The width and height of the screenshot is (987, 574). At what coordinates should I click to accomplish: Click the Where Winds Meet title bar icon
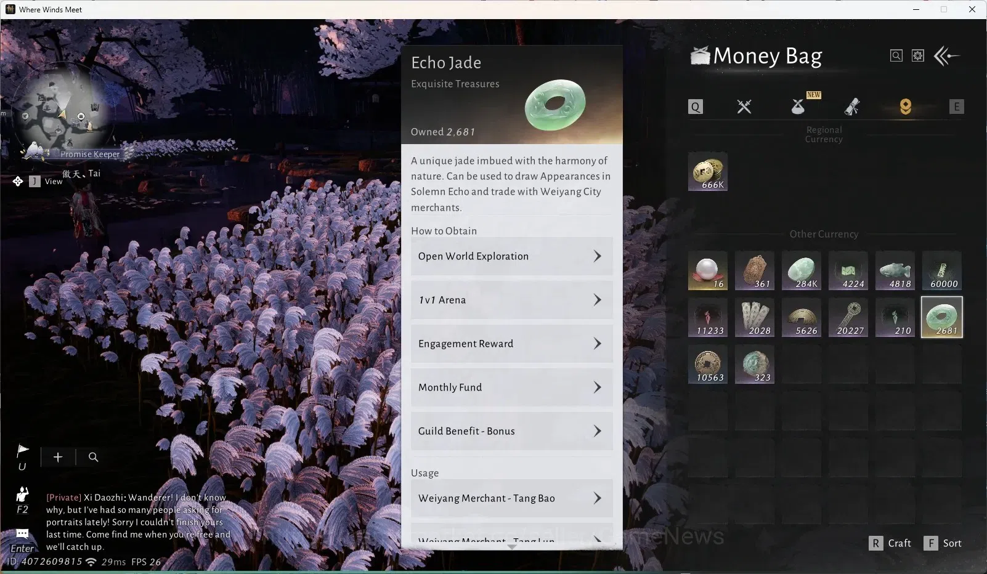click(x=10, y=9)
